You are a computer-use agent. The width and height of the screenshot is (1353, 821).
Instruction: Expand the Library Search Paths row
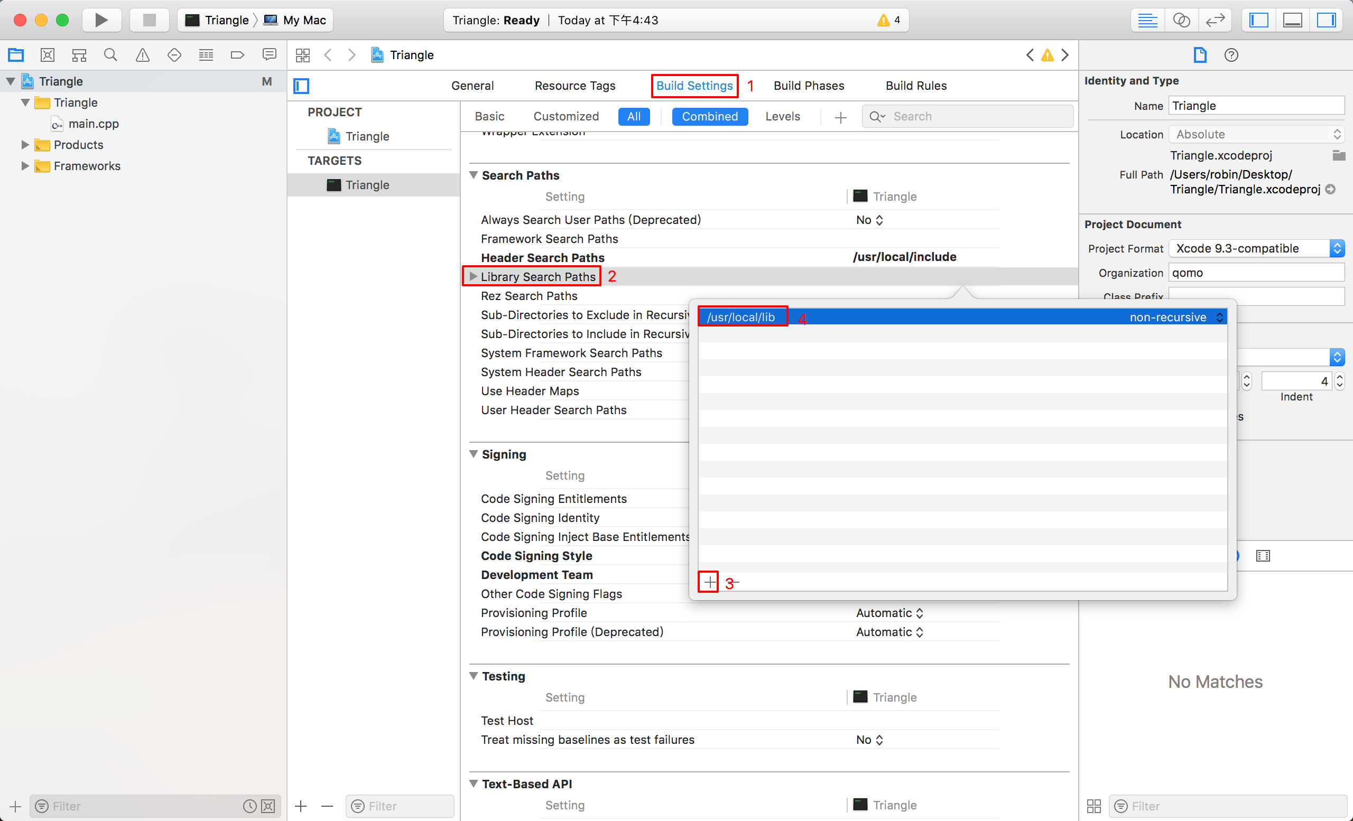click(474, 277)
